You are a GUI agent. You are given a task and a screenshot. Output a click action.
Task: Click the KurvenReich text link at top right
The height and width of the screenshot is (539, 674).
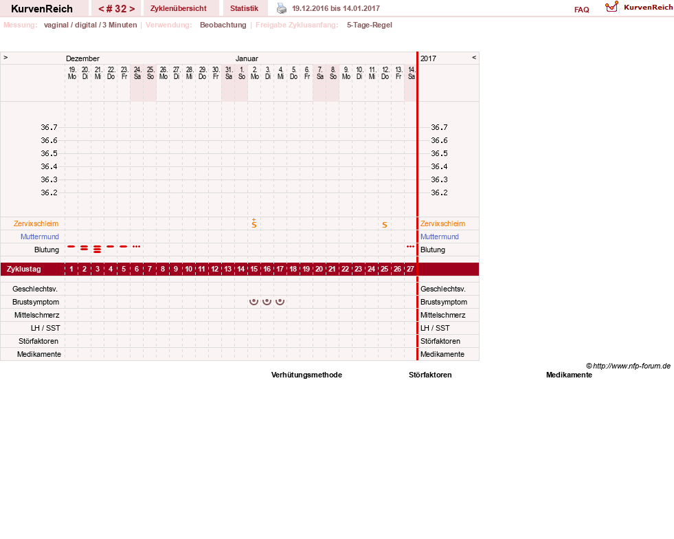coord(648,8)
